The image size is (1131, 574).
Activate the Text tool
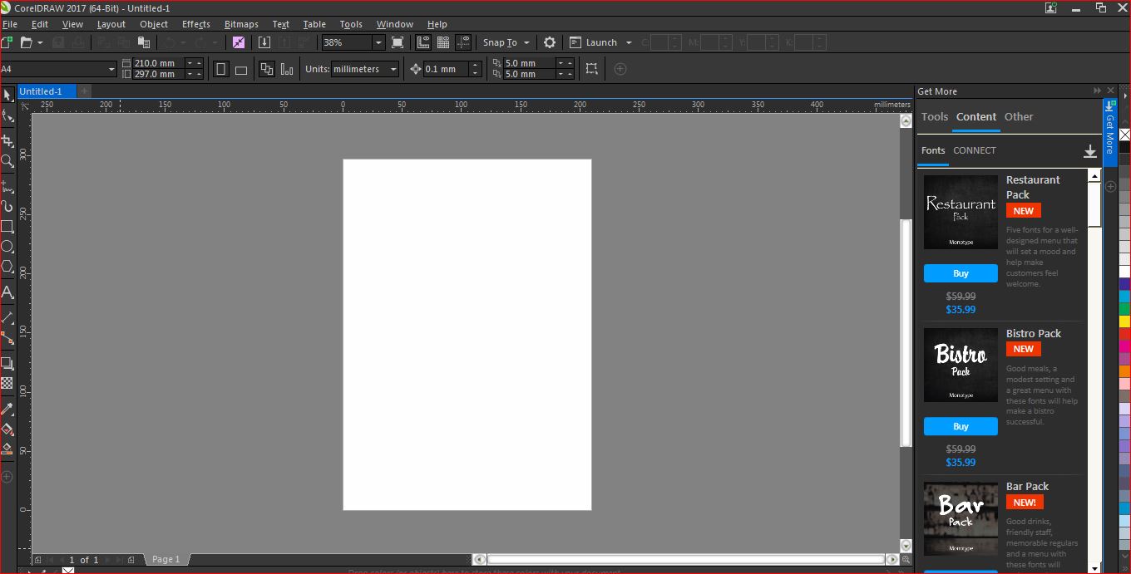tap(7, 292)
